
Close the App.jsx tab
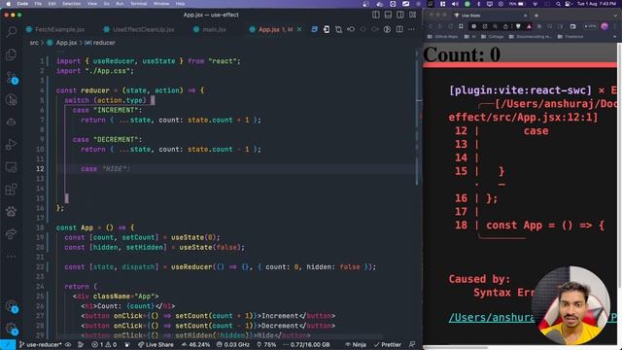[299, 29]
